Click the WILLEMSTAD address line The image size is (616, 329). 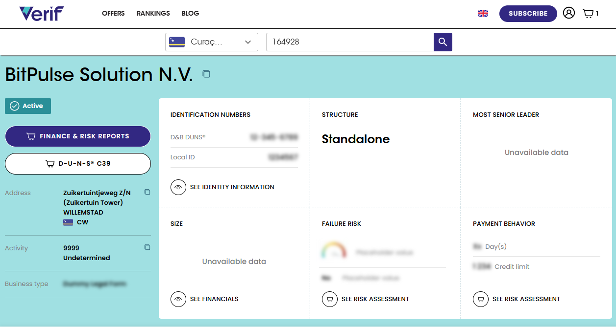click(83, 213)
